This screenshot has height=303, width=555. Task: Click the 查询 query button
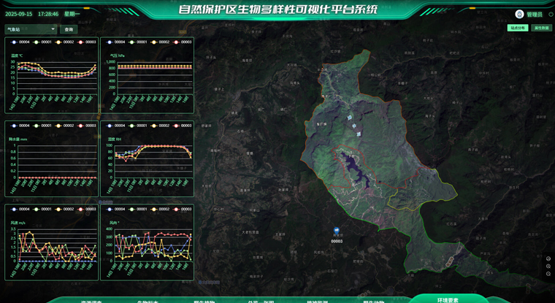pos(69,30)
